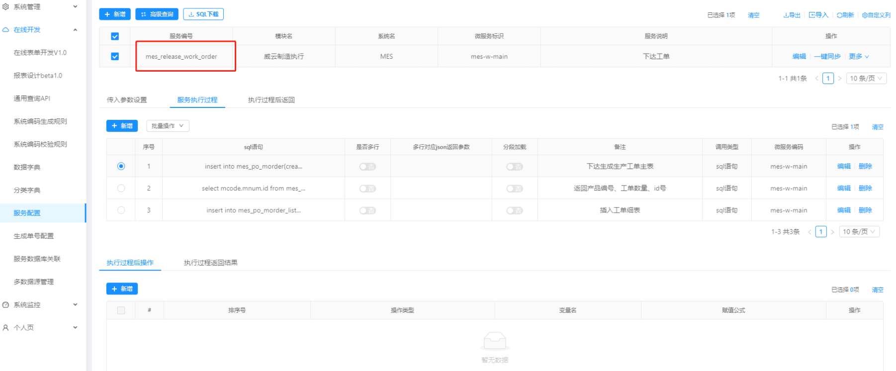
Task: Open page size dropdown of top table
Action: [867, 79]
